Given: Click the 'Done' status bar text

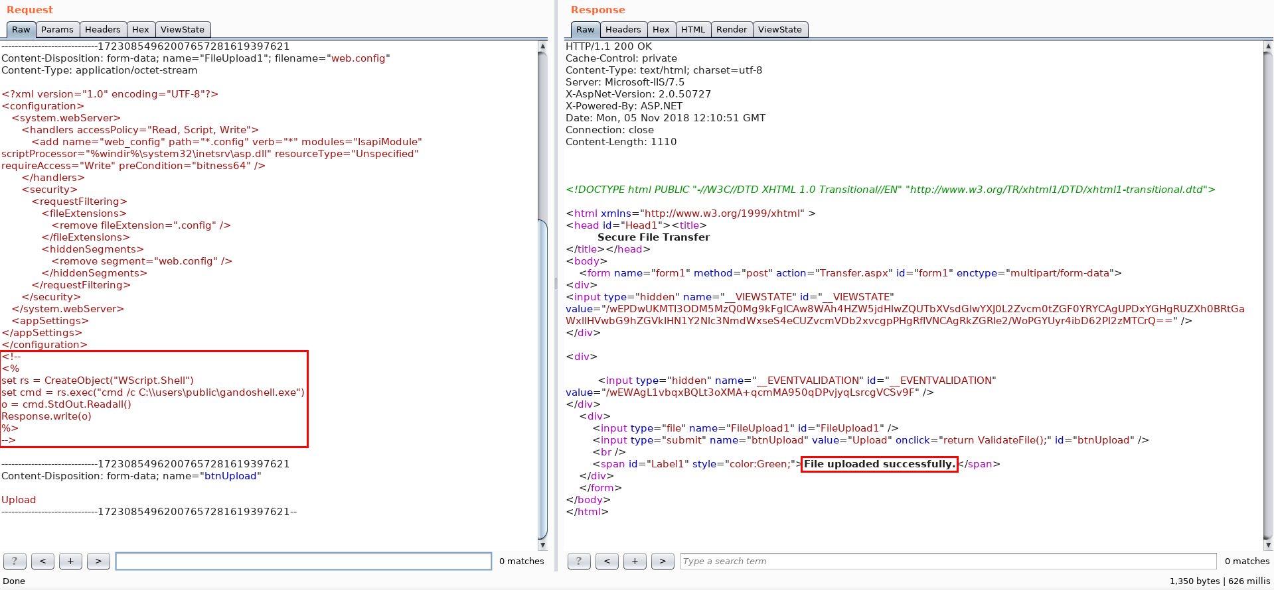Looking at the screenshot, I should [14, 581].
